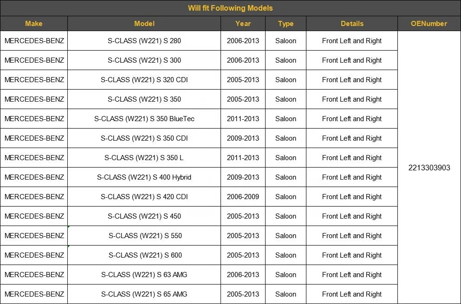Click the S-CLASS (W221) S 280 model cell
Viewport: 461px width, 304px height.
pos(144,41)
